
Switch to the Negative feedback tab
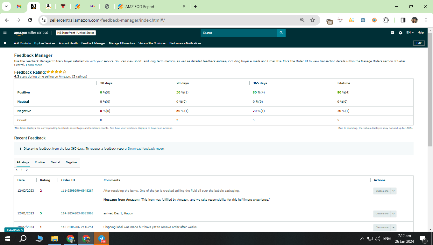tap(71, 162)
